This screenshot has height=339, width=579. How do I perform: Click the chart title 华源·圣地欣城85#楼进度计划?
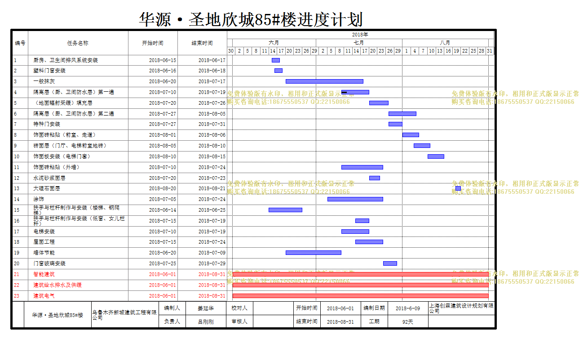(251, 19)
